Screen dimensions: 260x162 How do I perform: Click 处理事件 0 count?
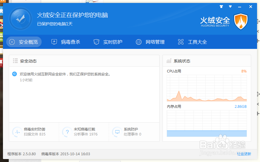pyautogui.click(x=132, y=134)
